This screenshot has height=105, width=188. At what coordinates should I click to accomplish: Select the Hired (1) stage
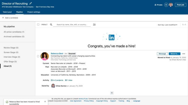(8, 66)
